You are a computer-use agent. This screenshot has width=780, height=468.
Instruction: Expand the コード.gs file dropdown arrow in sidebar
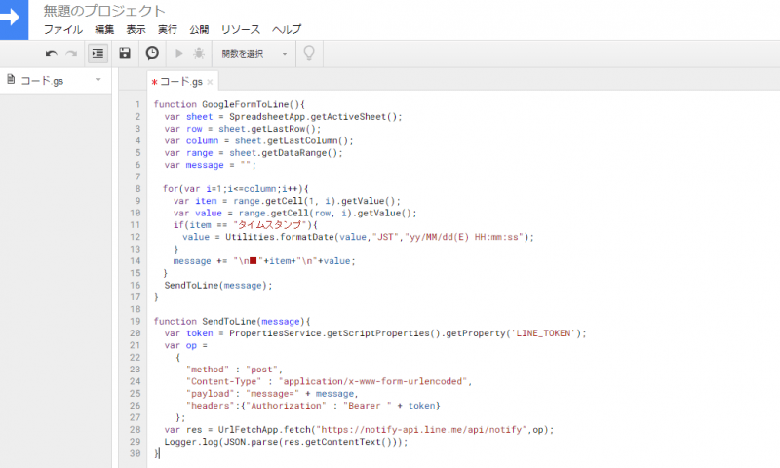[98, 80]
